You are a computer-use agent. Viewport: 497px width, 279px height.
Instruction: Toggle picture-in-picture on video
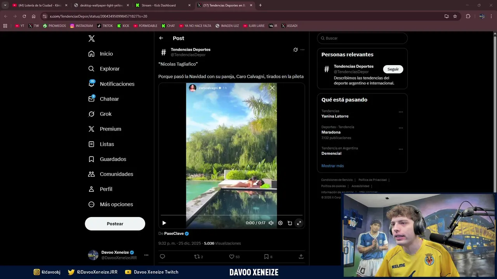pos(290,223)
